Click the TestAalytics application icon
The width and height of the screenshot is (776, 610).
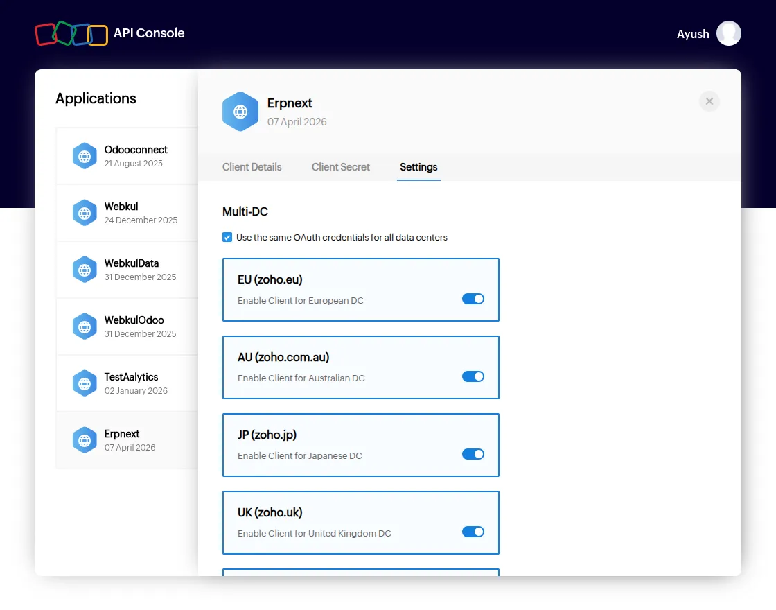[x=85, y=384]
